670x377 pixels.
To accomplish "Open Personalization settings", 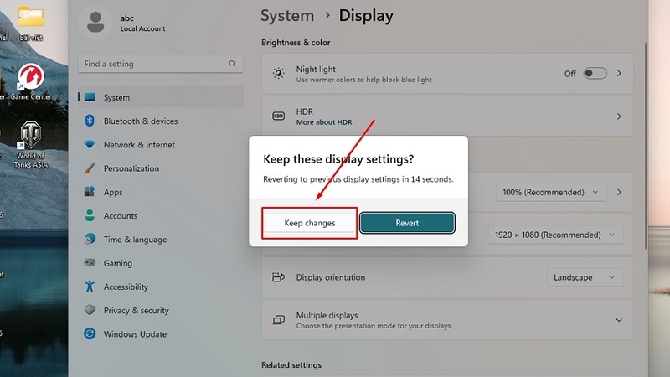I will [x=161, y=168].
